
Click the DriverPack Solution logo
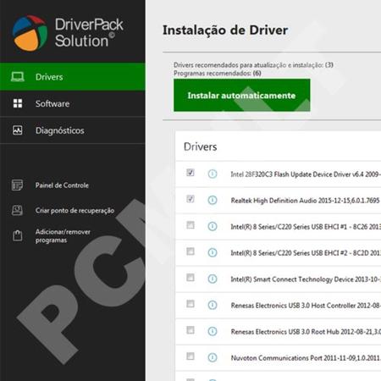coord(68,33)
